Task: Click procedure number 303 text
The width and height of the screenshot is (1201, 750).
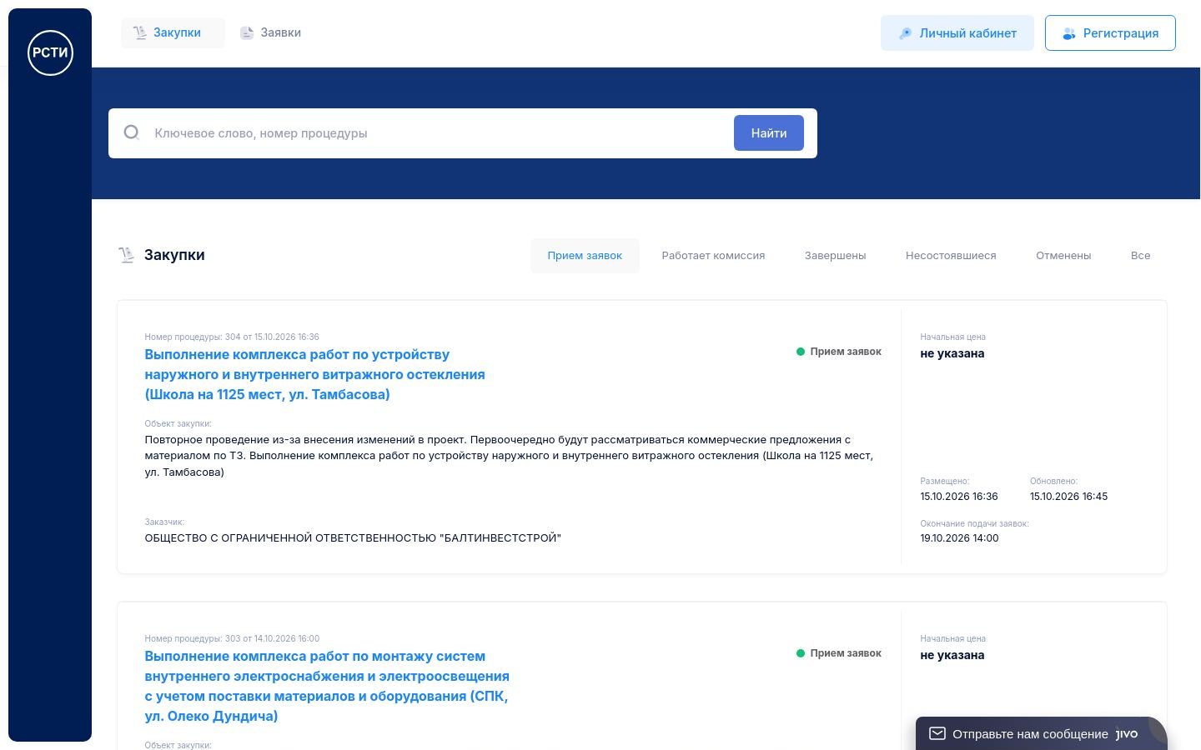Action: [x=232, y=638]
